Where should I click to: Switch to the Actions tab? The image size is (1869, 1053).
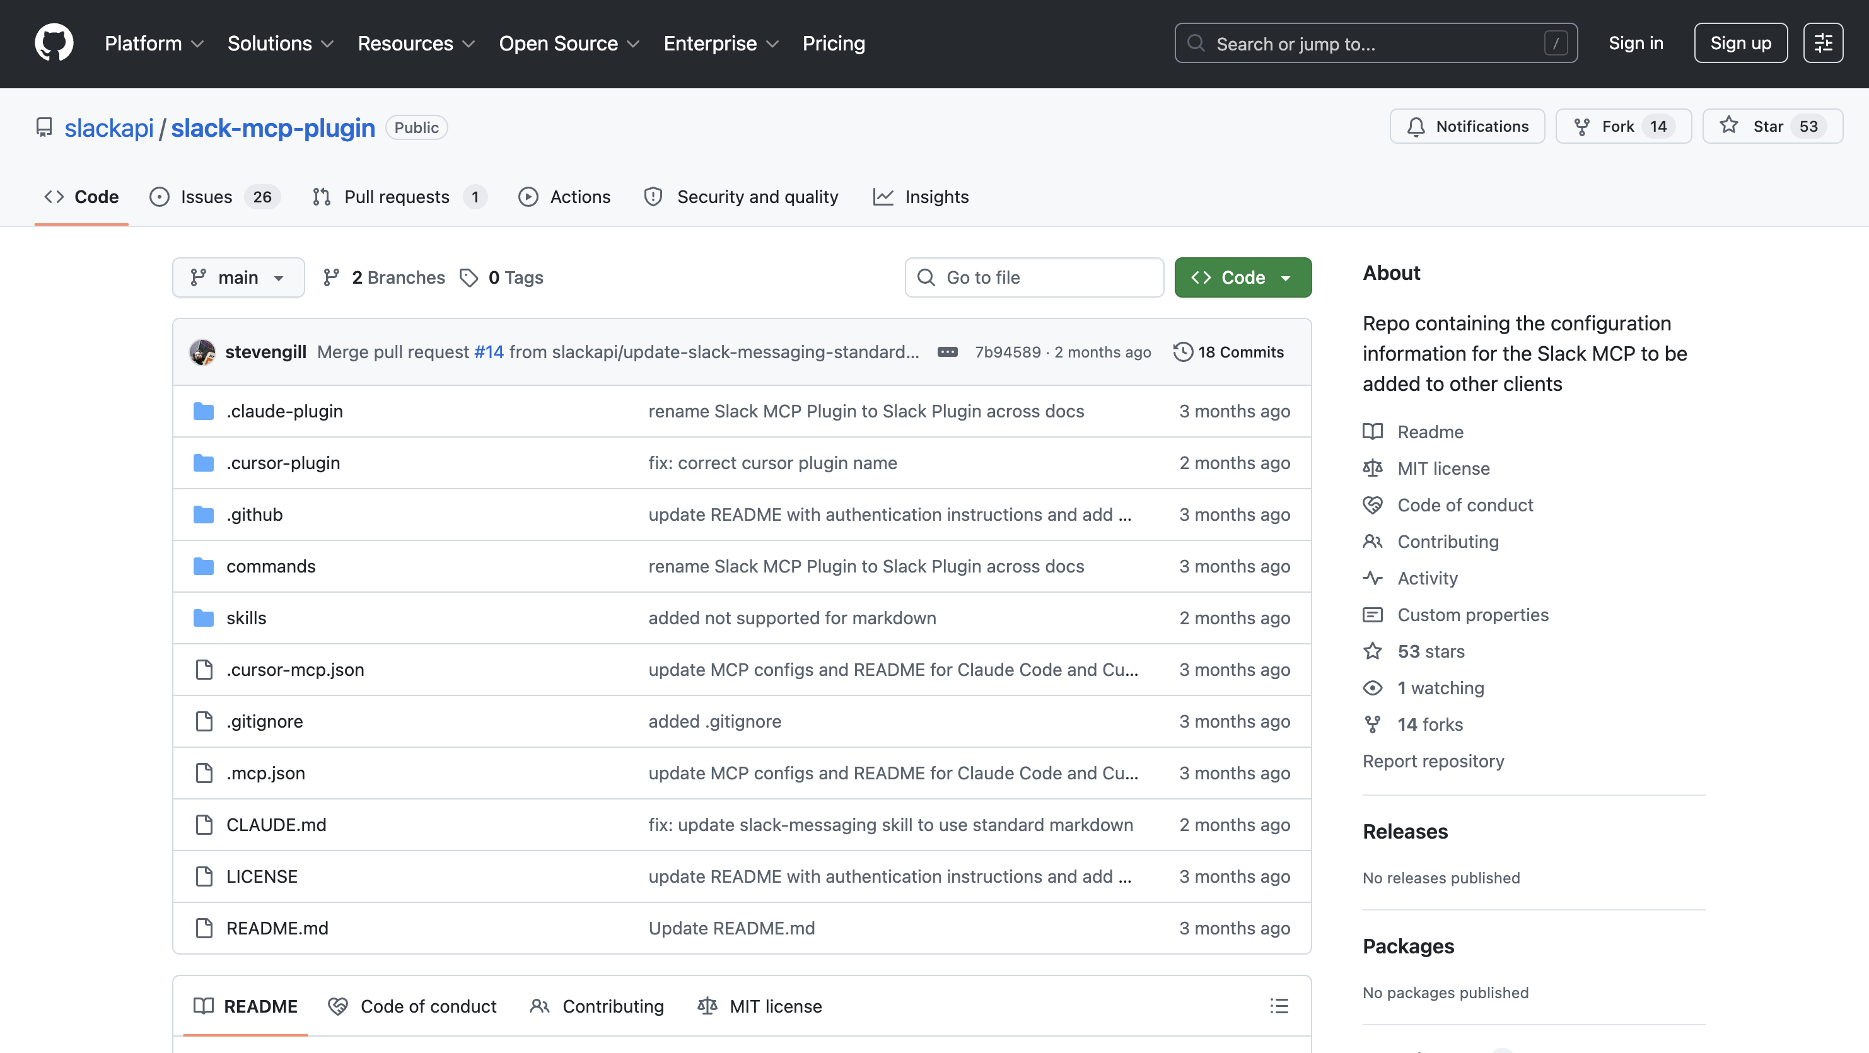click(564, 197)
